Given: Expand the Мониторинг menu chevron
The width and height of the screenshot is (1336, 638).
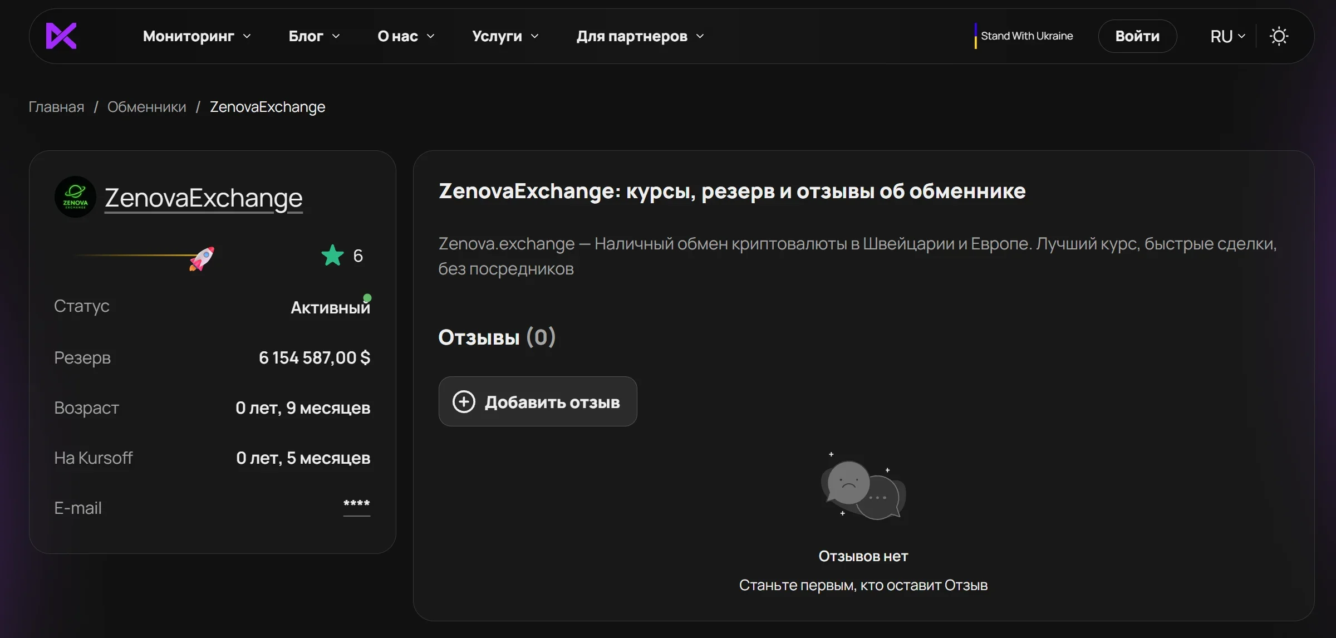Looking at the screenshot, I should tap(247, 36).
